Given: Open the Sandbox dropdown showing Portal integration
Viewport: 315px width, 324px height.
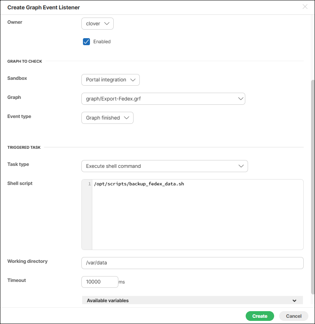Looking at the screenshot, I should coord(110,80).
